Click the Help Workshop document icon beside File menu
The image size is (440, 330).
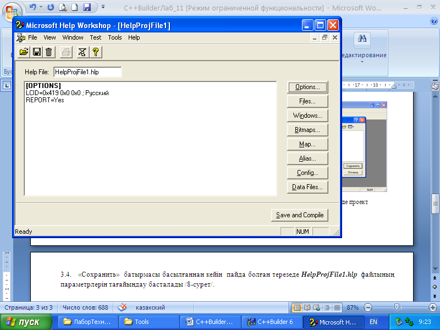point(21,37)
